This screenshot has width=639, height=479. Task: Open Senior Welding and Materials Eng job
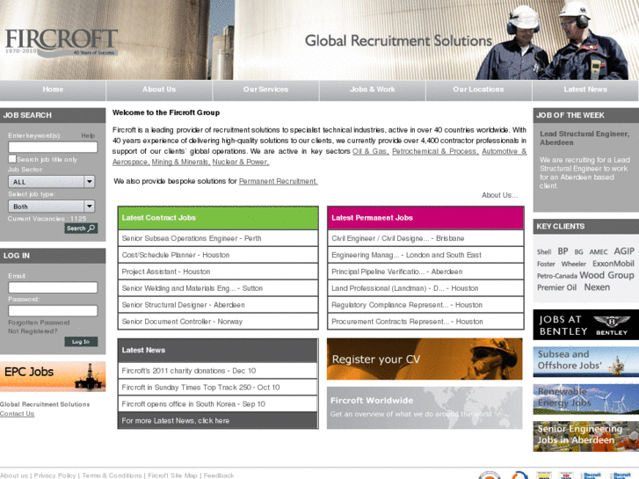(x=218, y=288)
